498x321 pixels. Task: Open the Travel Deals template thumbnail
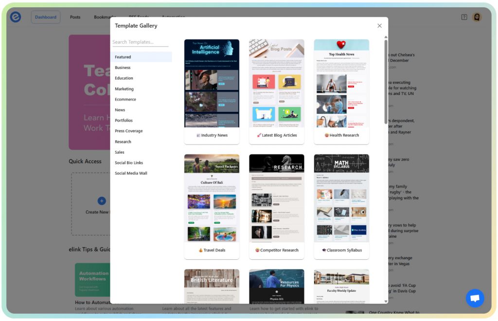tap(212, 198)
